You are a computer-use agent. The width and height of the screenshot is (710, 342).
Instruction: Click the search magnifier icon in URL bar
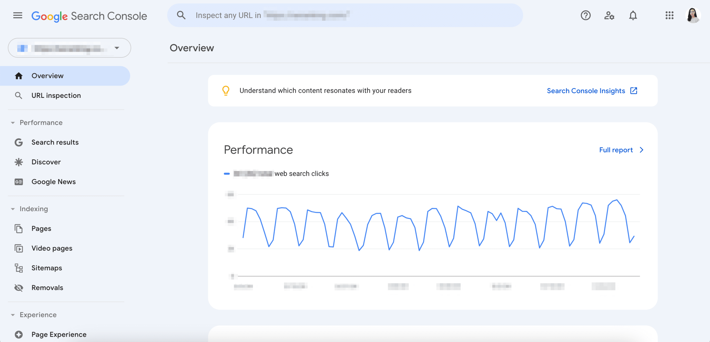coord(181,15)
